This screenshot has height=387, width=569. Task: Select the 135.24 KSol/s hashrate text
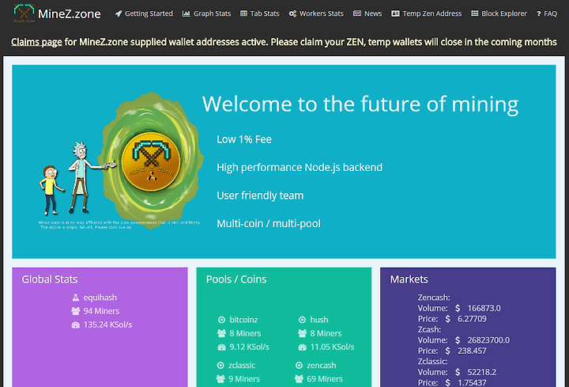point(107,324)
